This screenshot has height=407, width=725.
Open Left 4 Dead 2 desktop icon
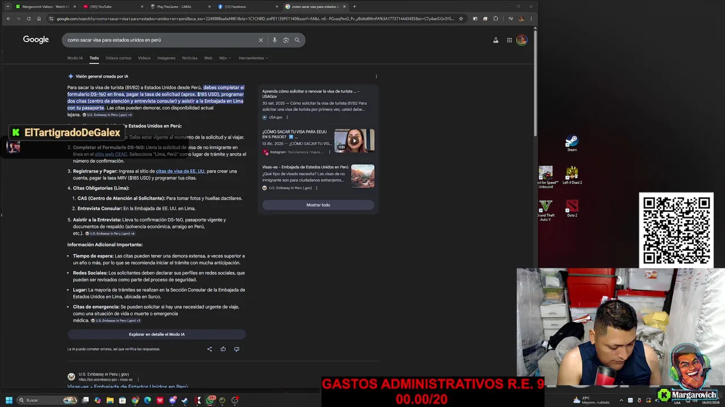(x=572, y=176)
